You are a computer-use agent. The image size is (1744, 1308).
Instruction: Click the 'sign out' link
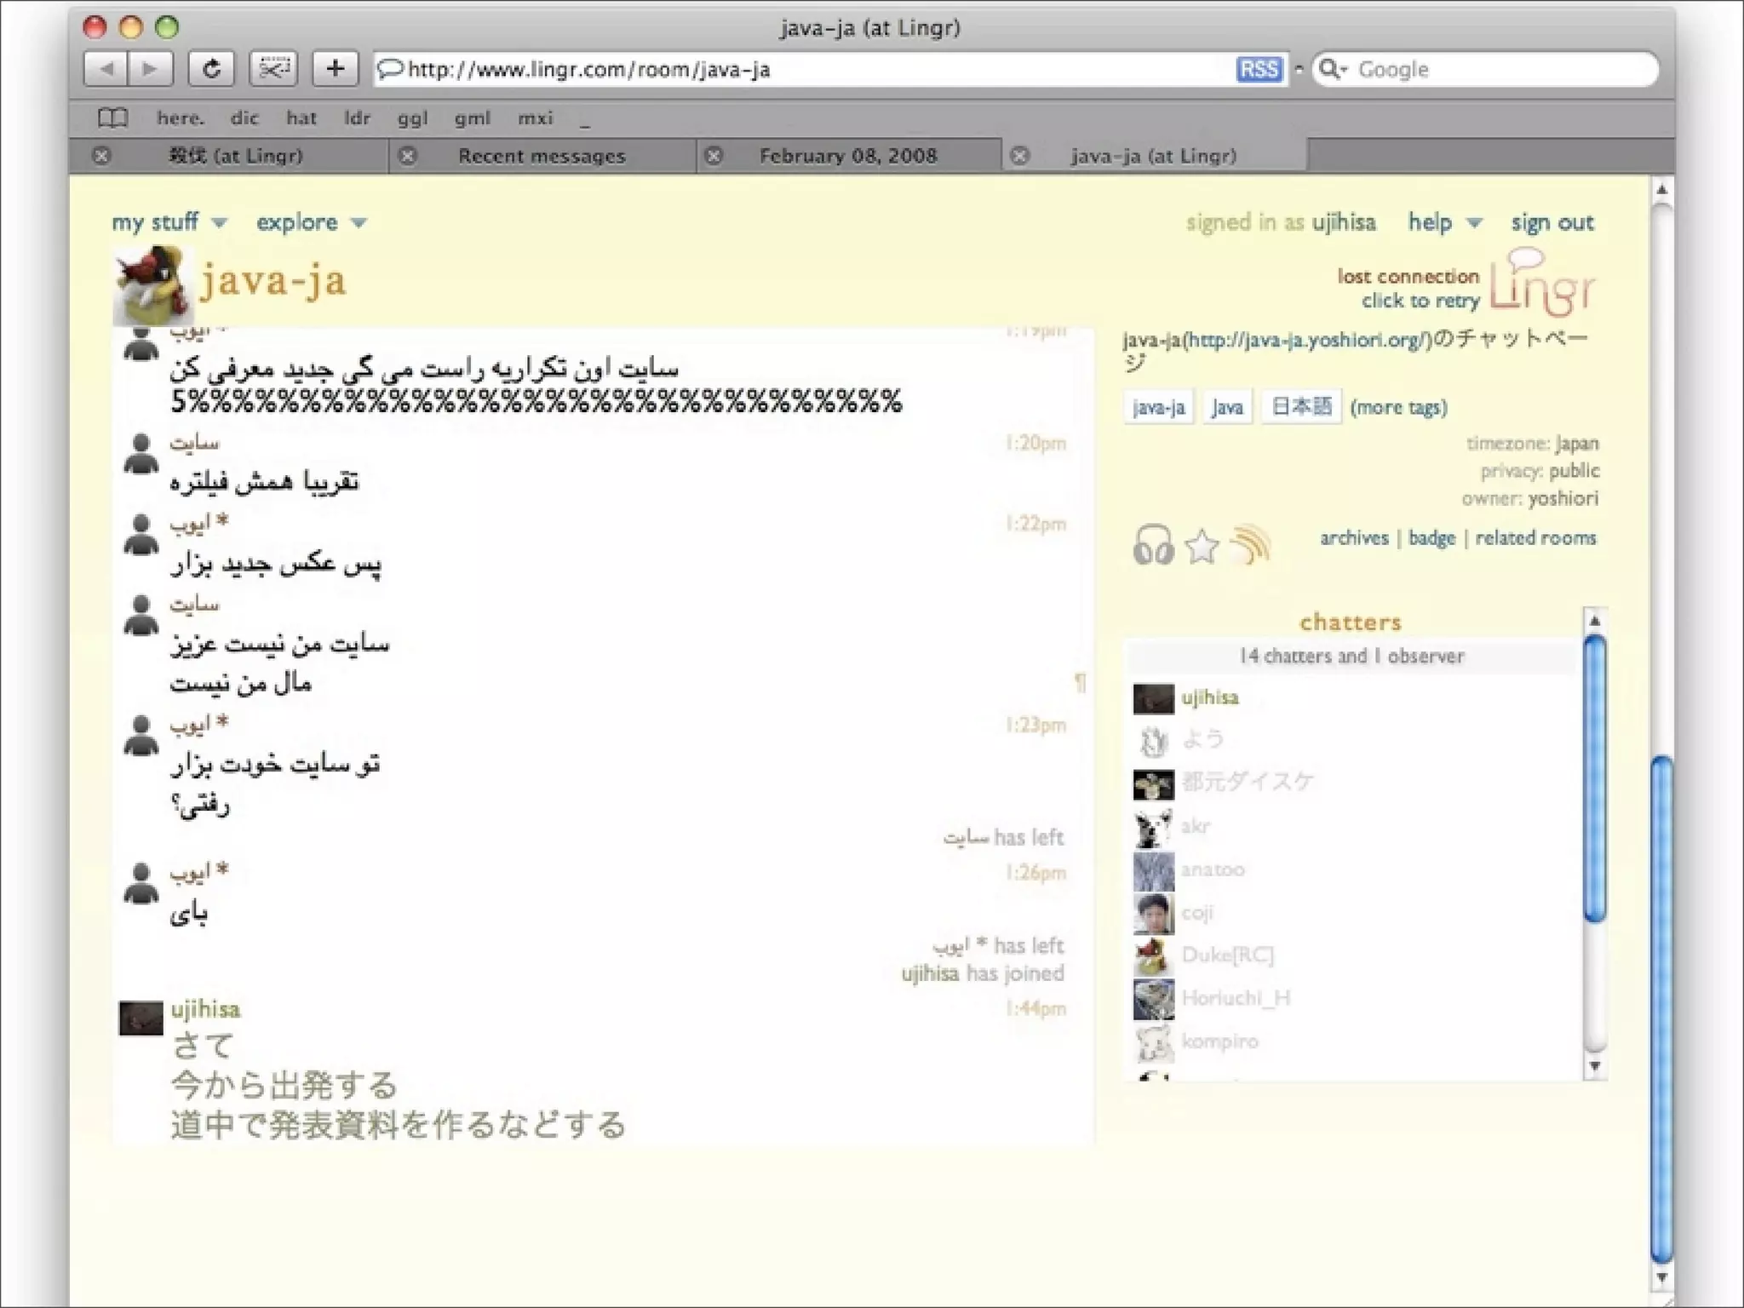(x=1552, y=223)
